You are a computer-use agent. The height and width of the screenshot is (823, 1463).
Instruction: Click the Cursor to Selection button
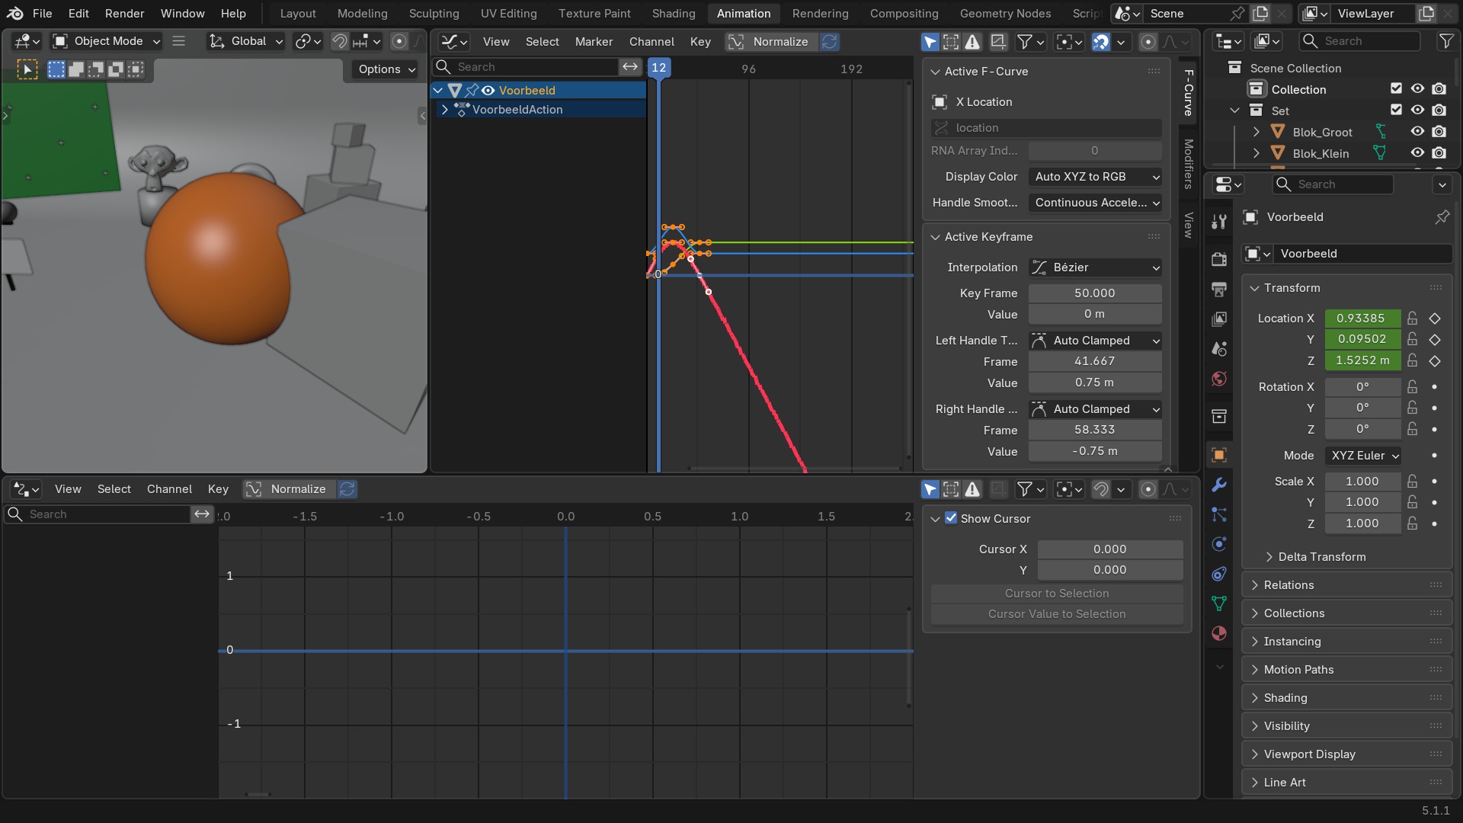click(1056, 594)
